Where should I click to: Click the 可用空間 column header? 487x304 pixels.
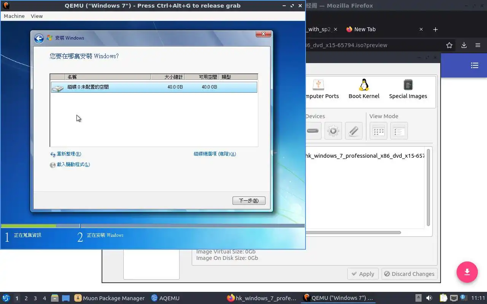(202, 77)
